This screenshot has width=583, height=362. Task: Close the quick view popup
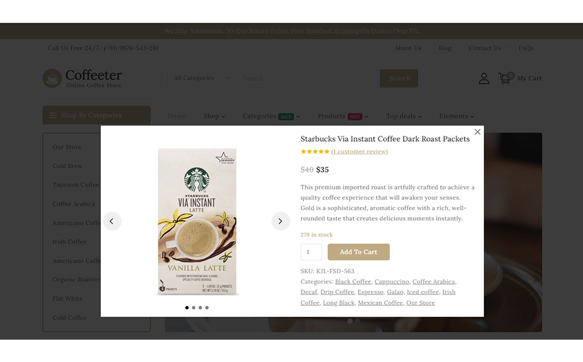477,132
